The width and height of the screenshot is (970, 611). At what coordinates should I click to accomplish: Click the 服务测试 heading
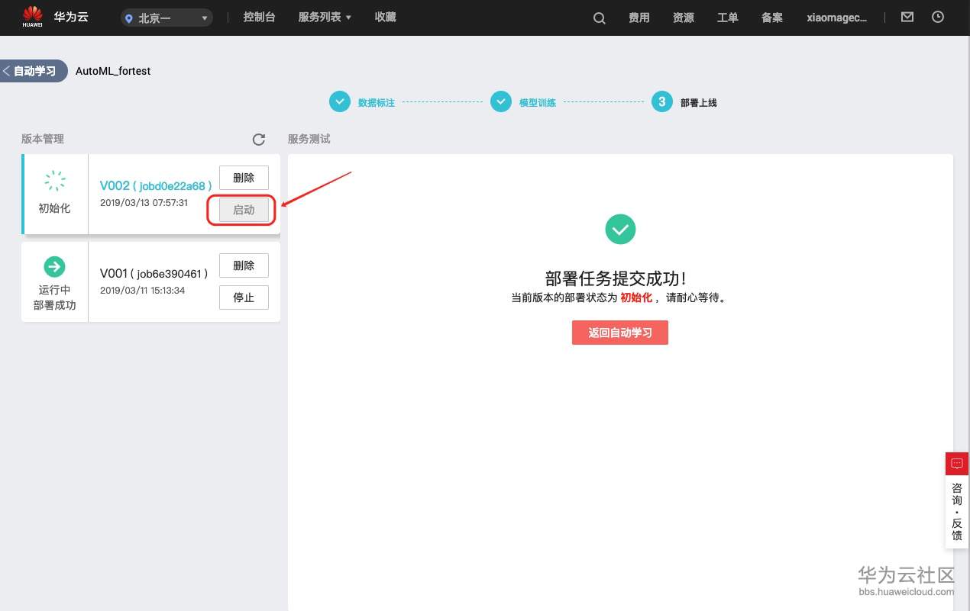(x=309, y=139)
